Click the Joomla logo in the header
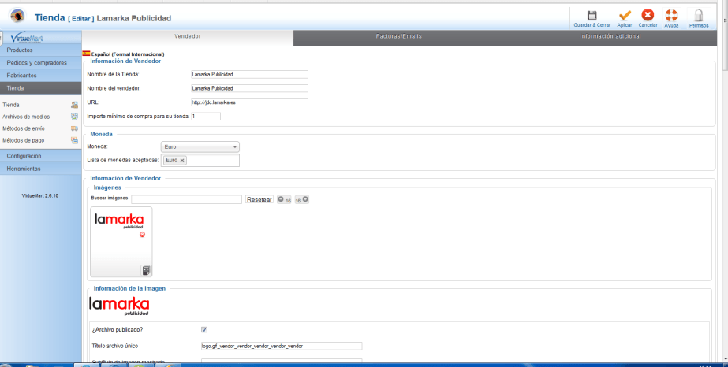Viewport: 728px width, 367px height. point(17,17)
